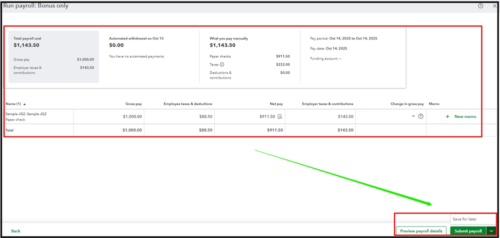Click Employer taxes & contributions column header
500x238 pixels.
(327, 104)
